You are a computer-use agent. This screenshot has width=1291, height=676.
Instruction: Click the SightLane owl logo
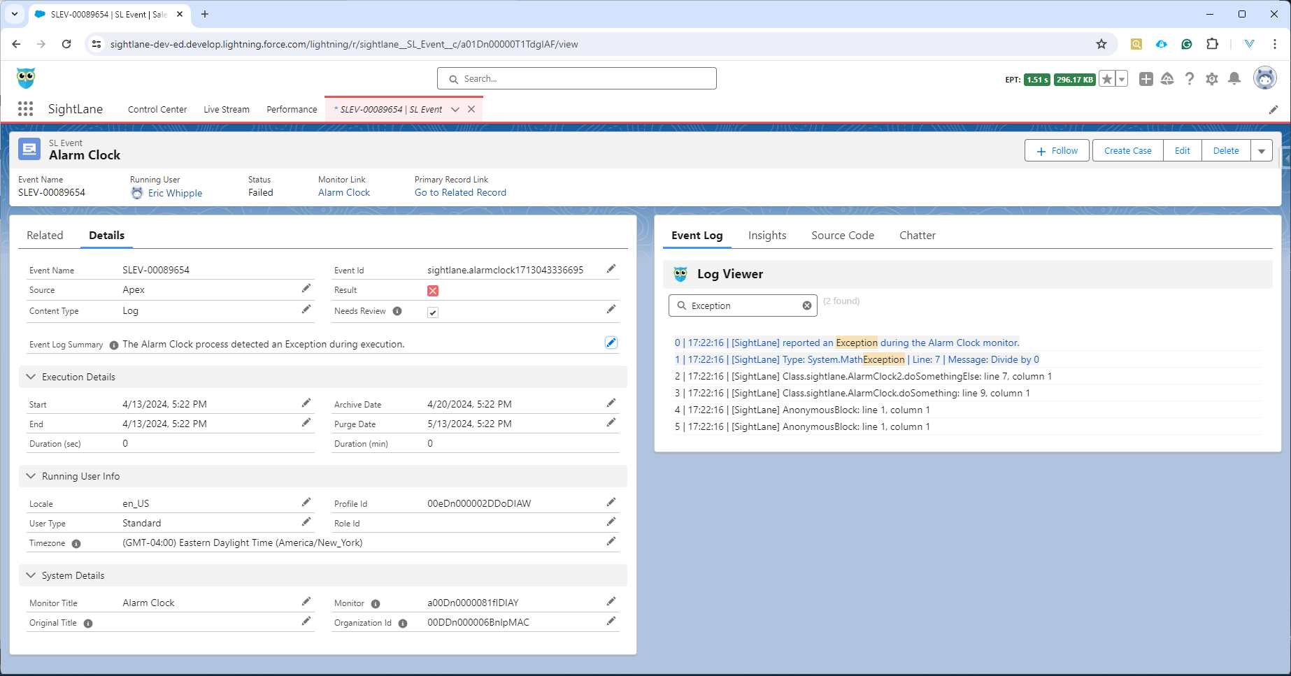click(26, 78)
